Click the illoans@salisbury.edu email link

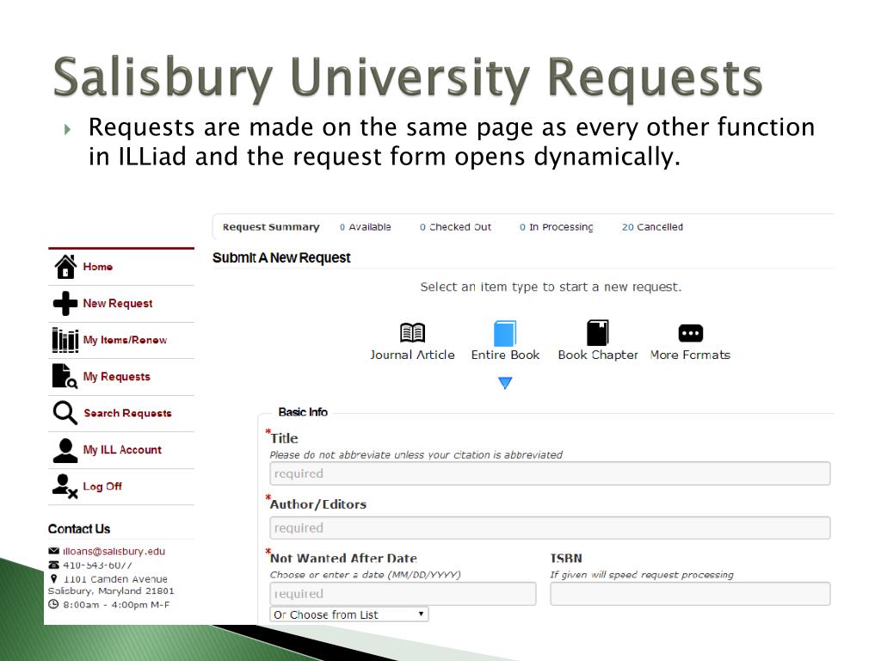(114, 552)
